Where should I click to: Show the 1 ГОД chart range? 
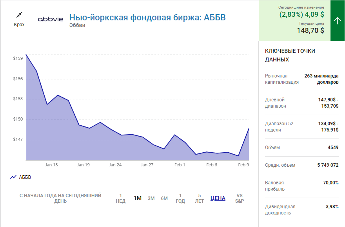[x=180, y=198]
